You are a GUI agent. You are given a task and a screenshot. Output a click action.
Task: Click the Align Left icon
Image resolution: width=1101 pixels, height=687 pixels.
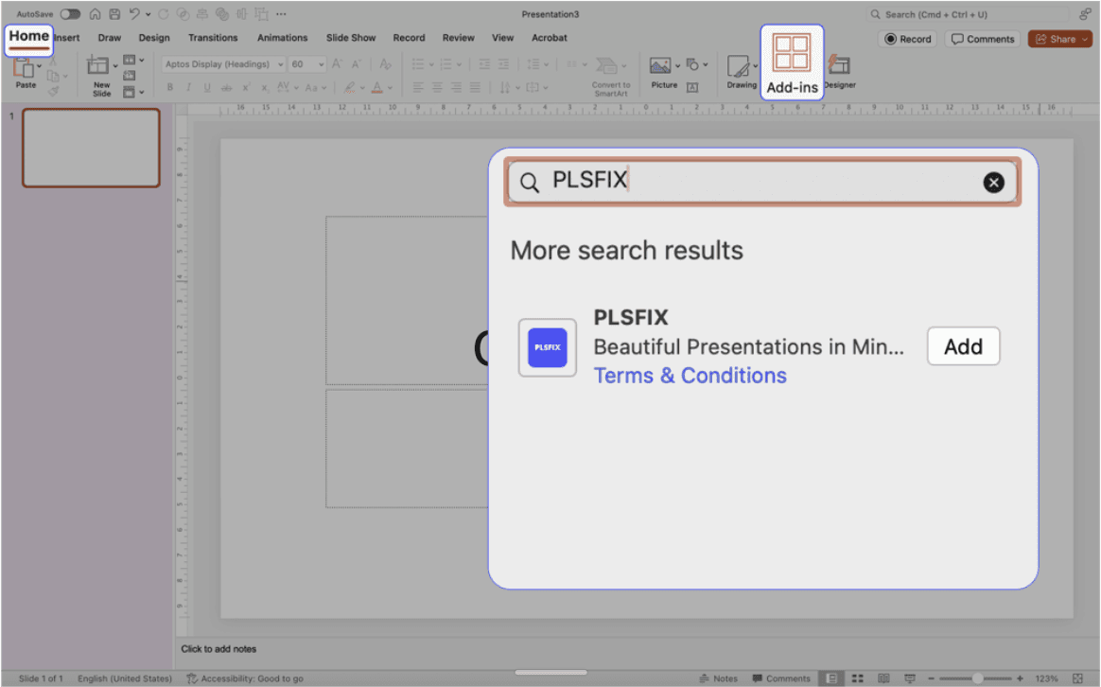(418, 88)
